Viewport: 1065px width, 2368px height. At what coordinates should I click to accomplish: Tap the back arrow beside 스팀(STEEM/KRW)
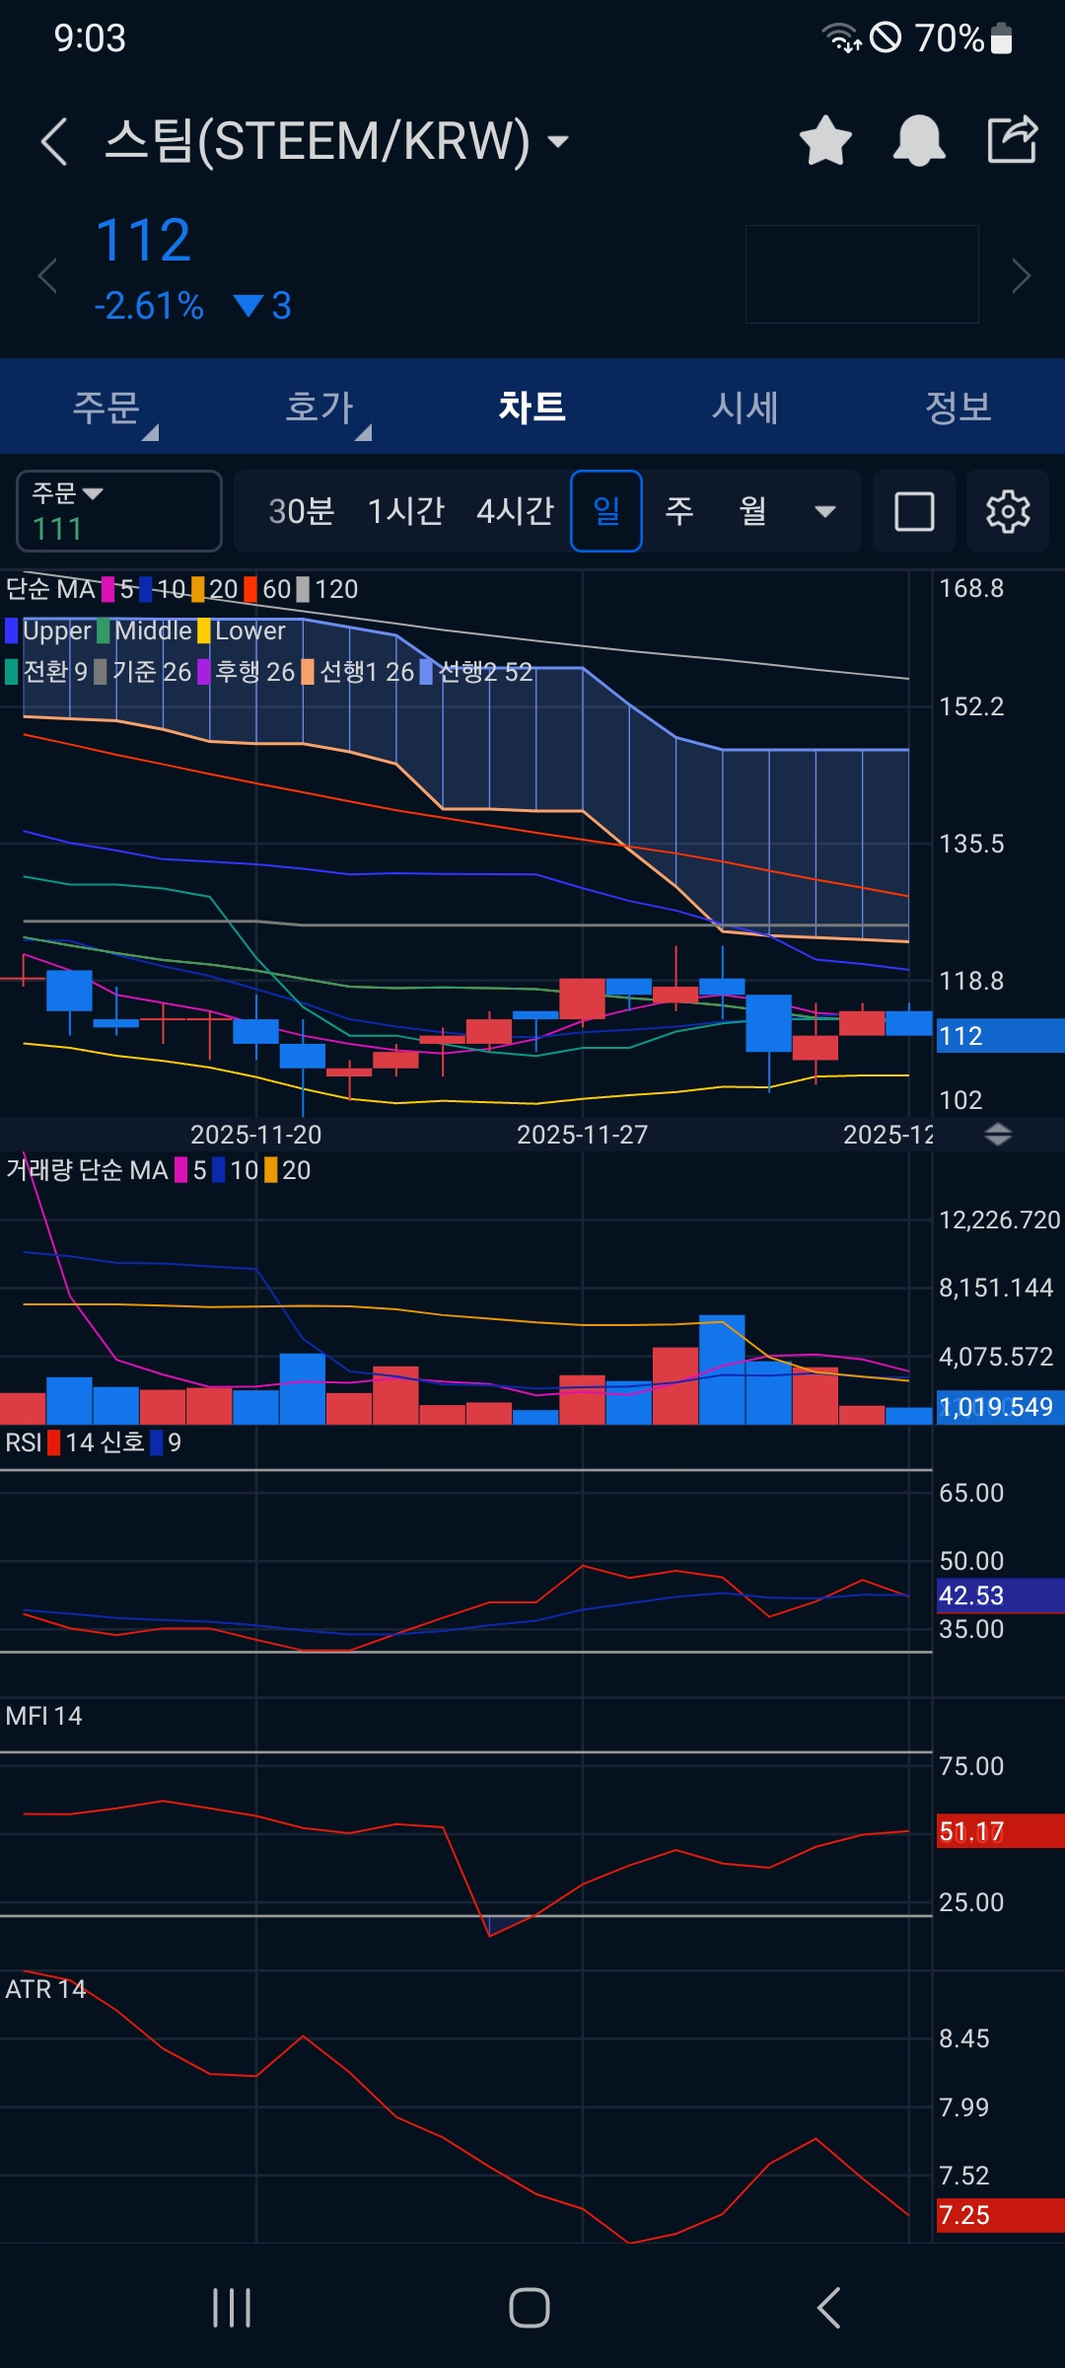tap(55, 141)
